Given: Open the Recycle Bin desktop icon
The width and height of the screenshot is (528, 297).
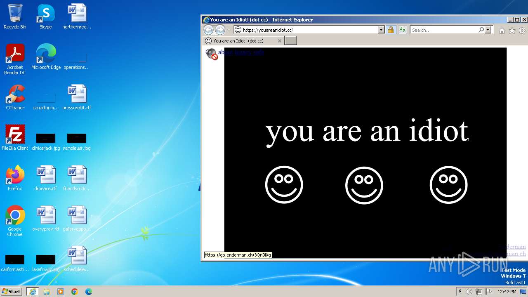Looking at the screenshot, I should point(15,17).
